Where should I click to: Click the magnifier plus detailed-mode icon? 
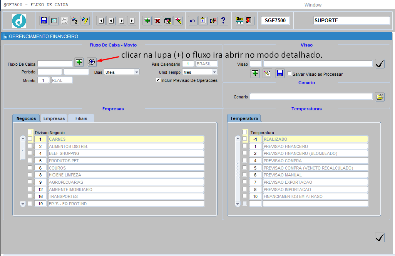pos(92,62)
